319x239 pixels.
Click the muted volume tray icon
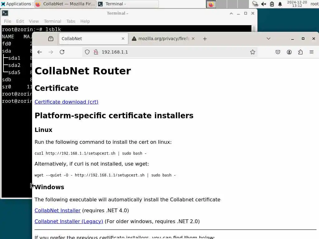click(x=264, y=4)
